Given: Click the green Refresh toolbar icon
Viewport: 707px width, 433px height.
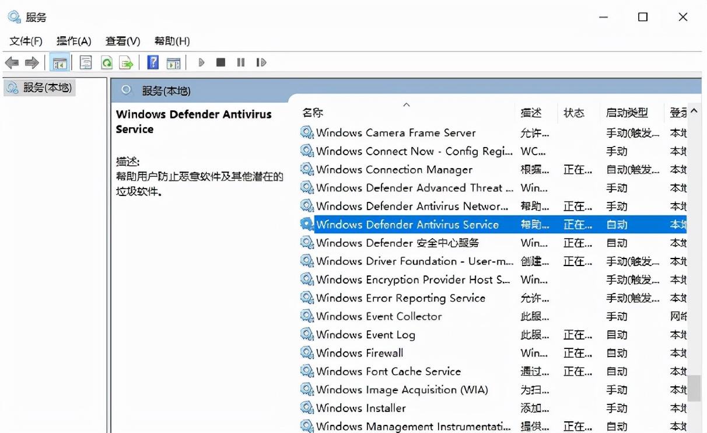Looking at the screenshot, I should (x=106, y=62).
